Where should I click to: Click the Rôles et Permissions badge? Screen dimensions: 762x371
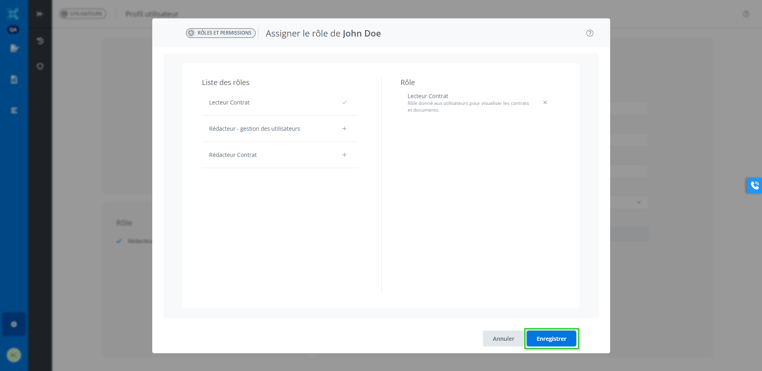click(221, 33)
